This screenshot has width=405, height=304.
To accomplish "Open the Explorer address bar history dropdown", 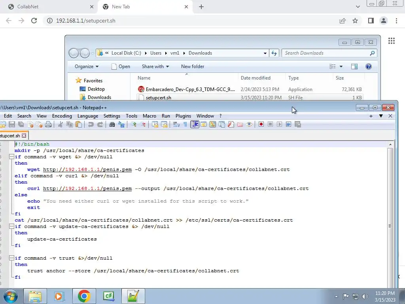I will click(265, 53).
